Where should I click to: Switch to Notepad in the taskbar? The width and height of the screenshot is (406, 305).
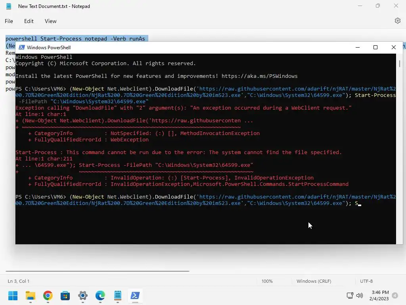click(117, 295)
